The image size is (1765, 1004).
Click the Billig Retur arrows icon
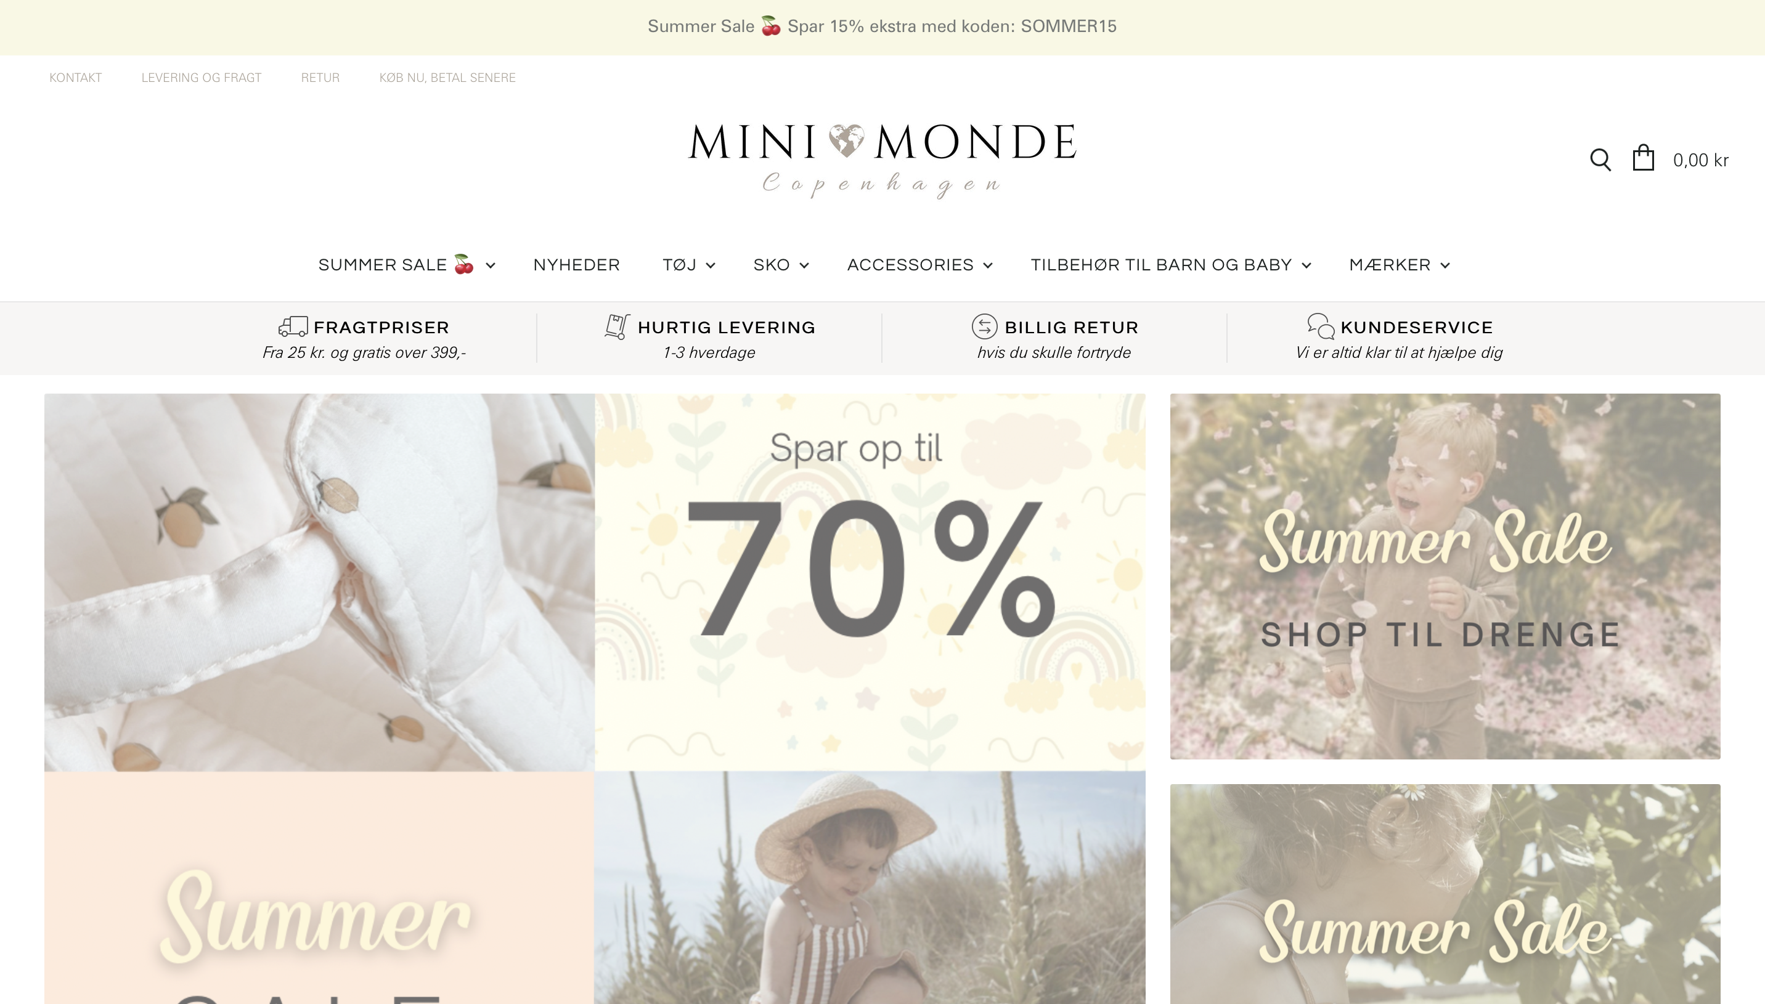point(984,326)
